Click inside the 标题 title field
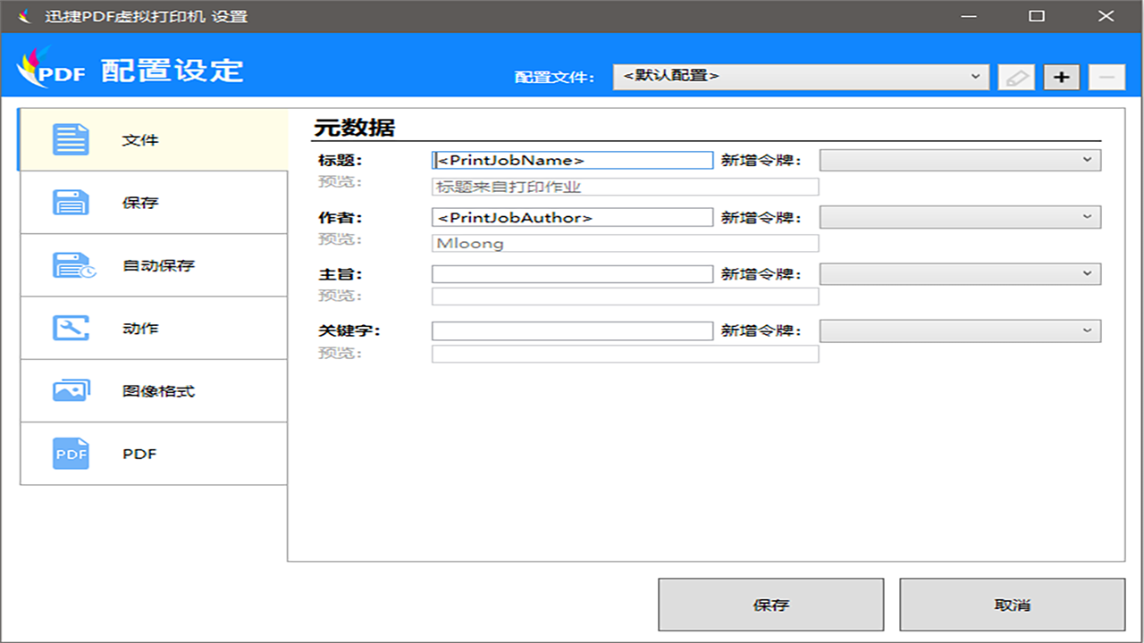This screenshot has width=1144, height=643. pyautogui.click(x=569, y=160)
